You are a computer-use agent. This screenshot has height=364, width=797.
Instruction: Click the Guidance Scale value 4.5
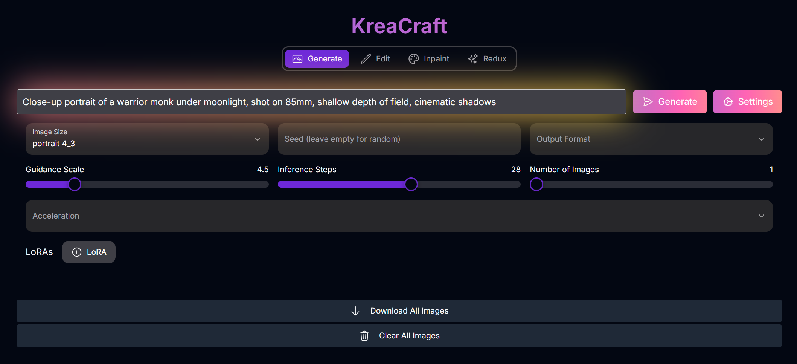pyautogui.click(x=263, y=170)
